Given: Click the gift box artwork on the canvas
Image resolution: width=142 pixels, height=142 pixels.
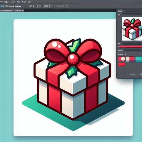Looking at the screenshot, I should (72, 79).
